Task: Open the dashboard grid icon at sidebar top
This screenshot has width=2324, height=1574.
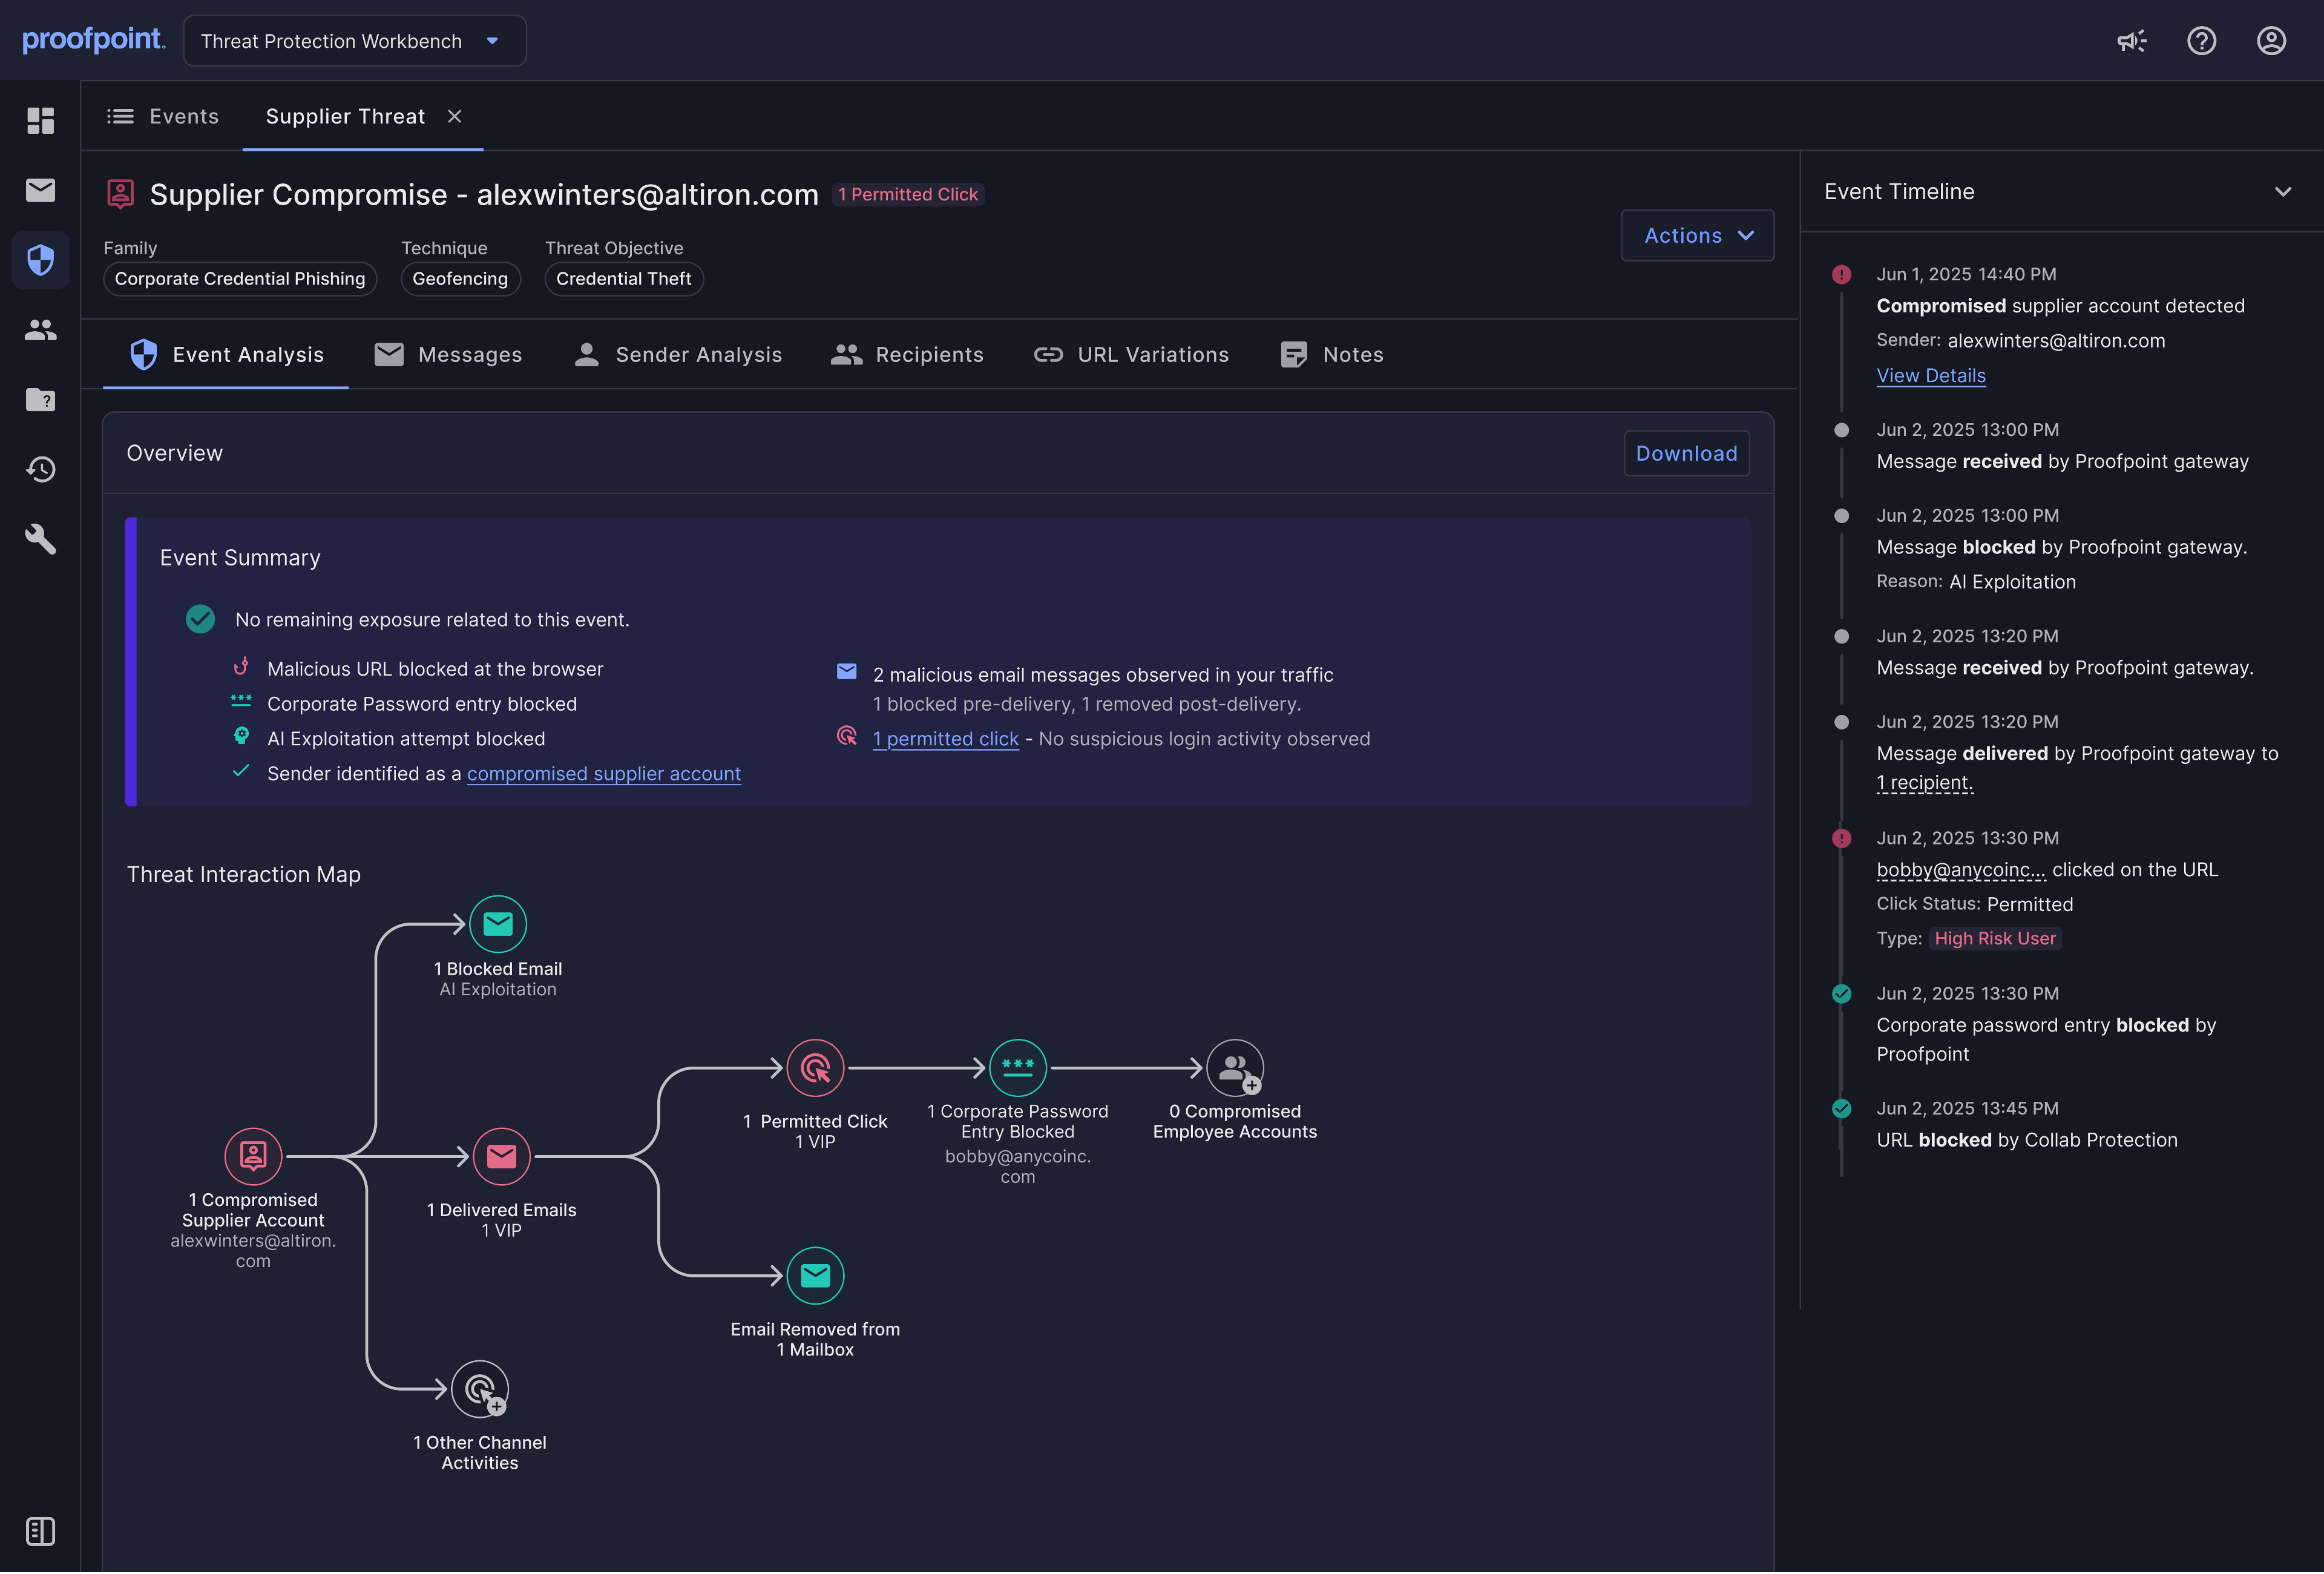Action: coord(40,120)
